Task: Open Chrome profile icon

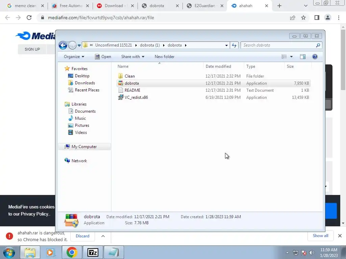Action: (328, 18)
